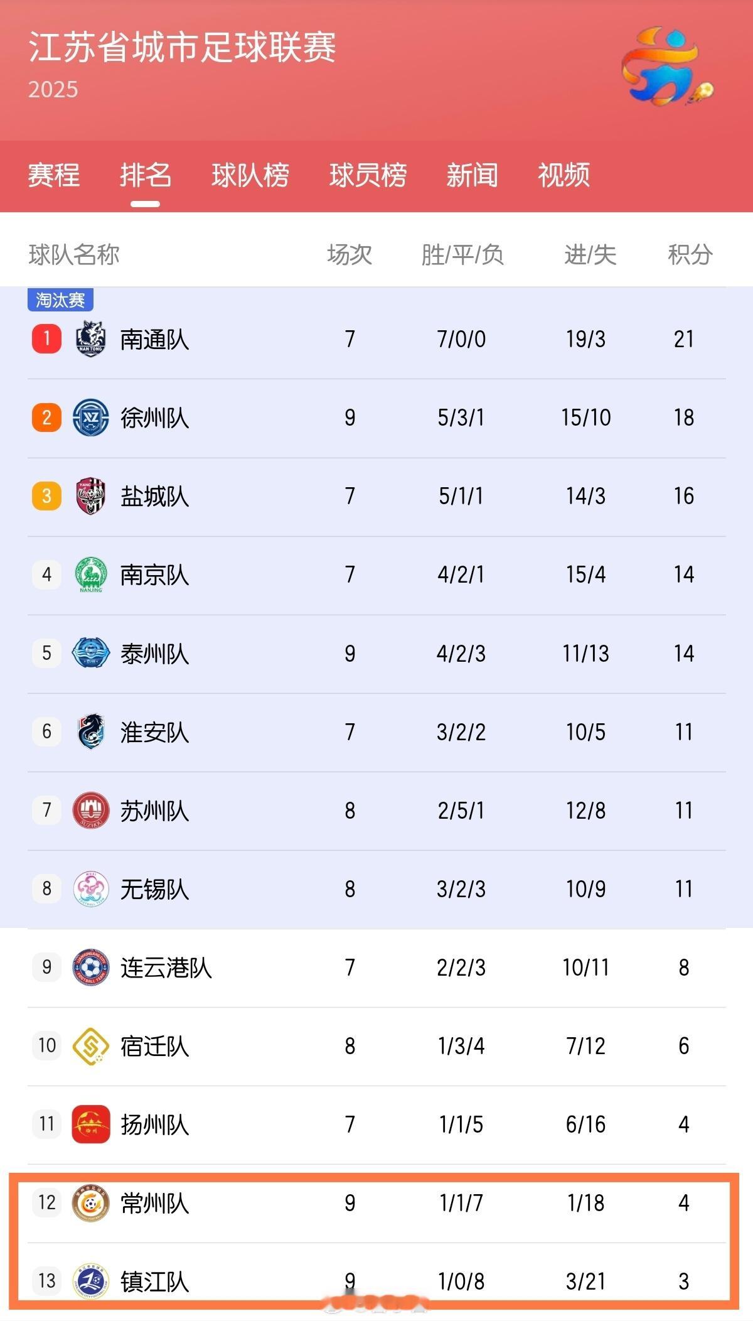Screen dimensions: 753x1321
Task: Tap the 徐州队 team badge icon
Action: point(91,418)
